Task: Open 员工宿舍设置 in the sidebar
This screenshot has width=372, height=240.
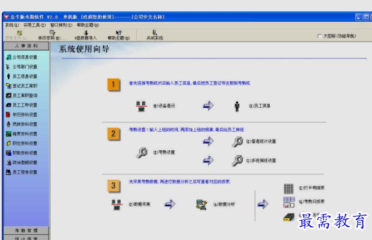Action: [22, 172]
